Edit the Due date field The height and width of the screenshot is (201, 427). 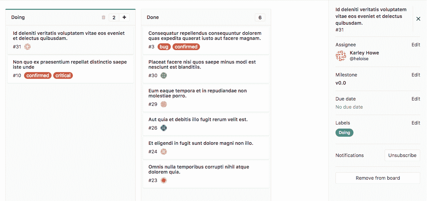[x=416, y=98]
